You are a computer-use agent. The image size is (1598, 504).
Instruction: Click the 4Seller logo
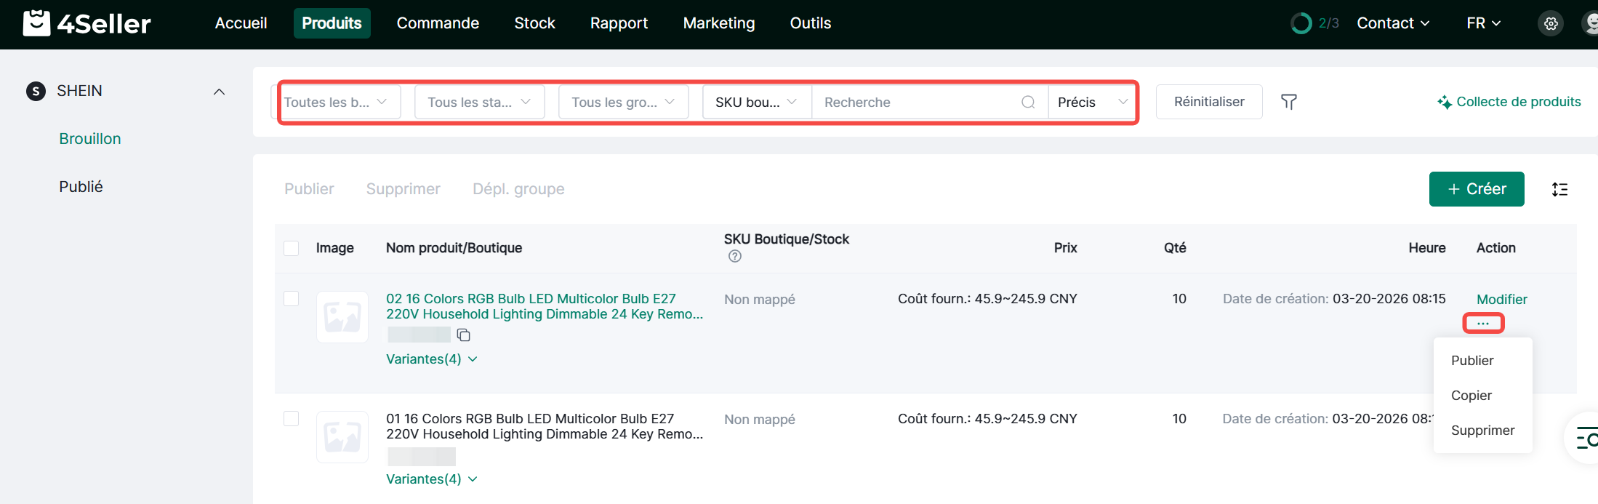[87, 23]
